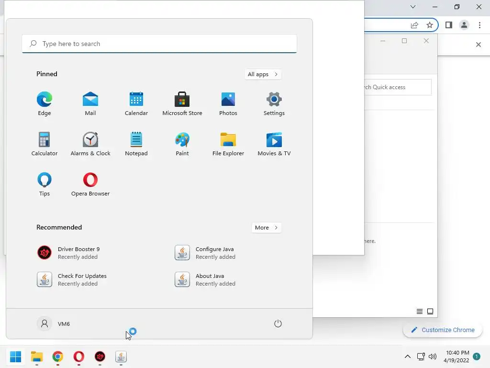Open the volume tray icon
490x368 pixels.
(x=433, y=356)
